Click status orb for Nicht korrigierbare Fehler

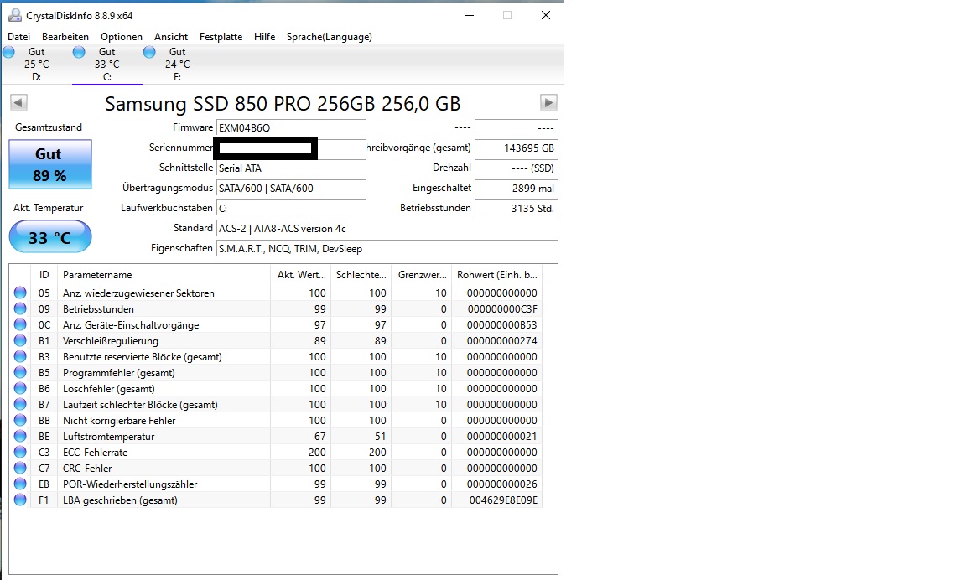(20, 420)
